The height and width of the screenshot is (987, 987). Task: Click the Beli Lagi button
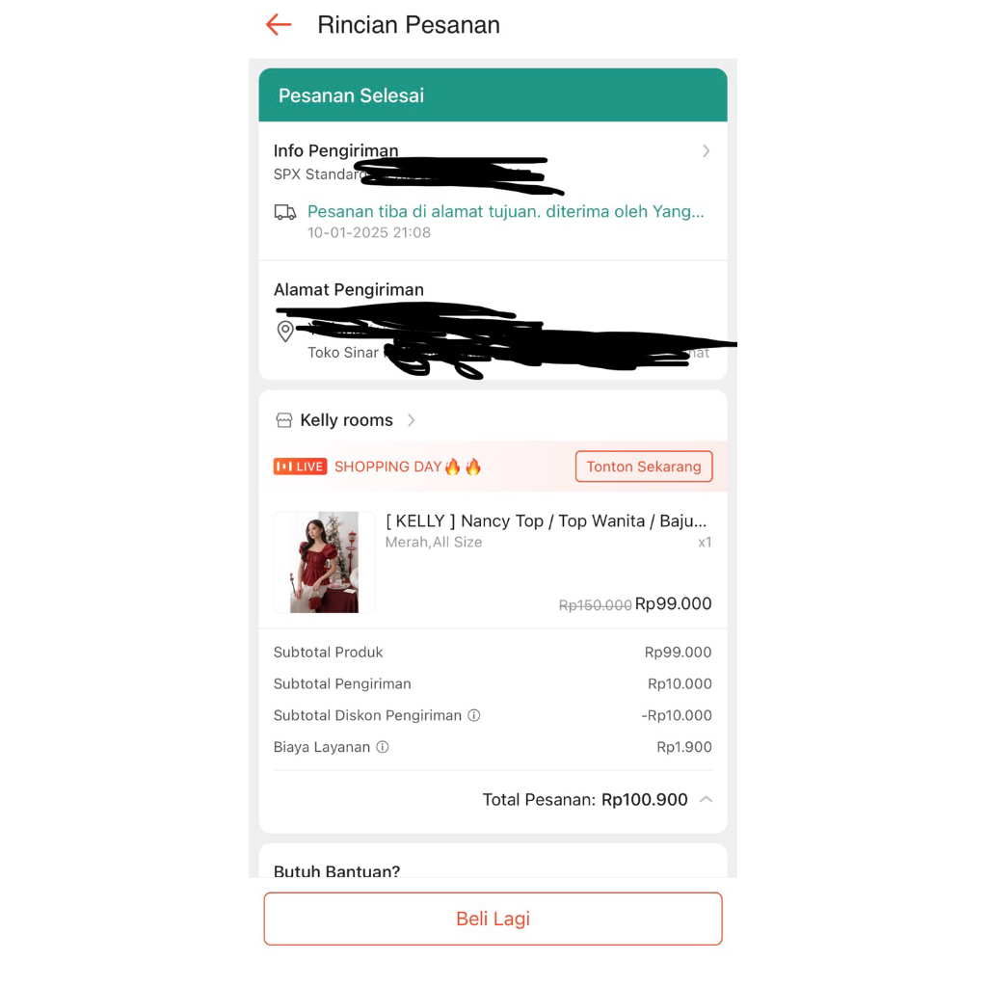tap(493, 919)
